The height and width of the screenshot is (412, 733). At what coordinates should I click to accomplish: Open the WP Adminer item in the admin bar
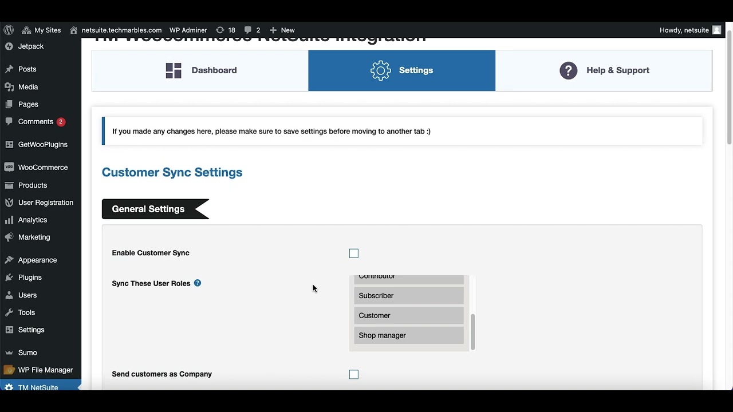(188, 30)
